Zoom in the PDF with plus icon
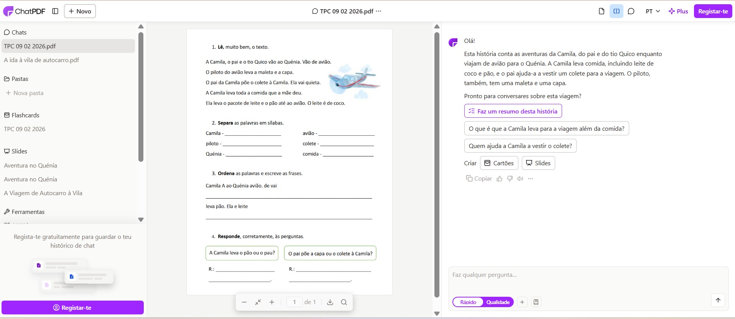735x319 pixels. (272, 302)
